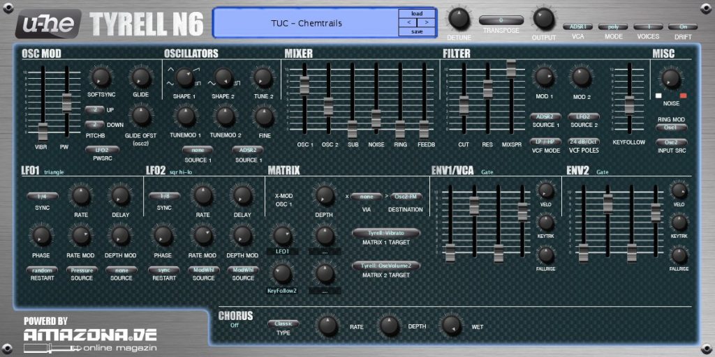The image size is (715, 357).
Task: Open X-MOD DESTINATION Osc2 FM selector
Action: (x=406, y=197)
